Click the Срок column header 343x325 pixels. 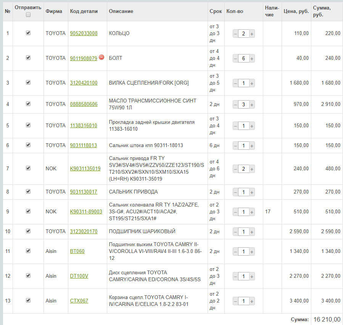[x=216, y=11]
